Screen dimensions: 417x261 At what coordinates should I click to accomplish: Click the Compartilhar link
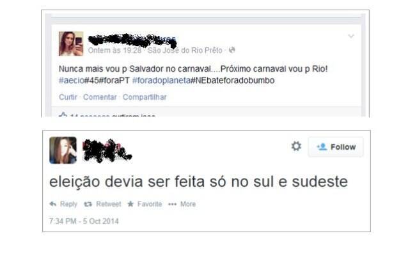[x=145, y=97]
